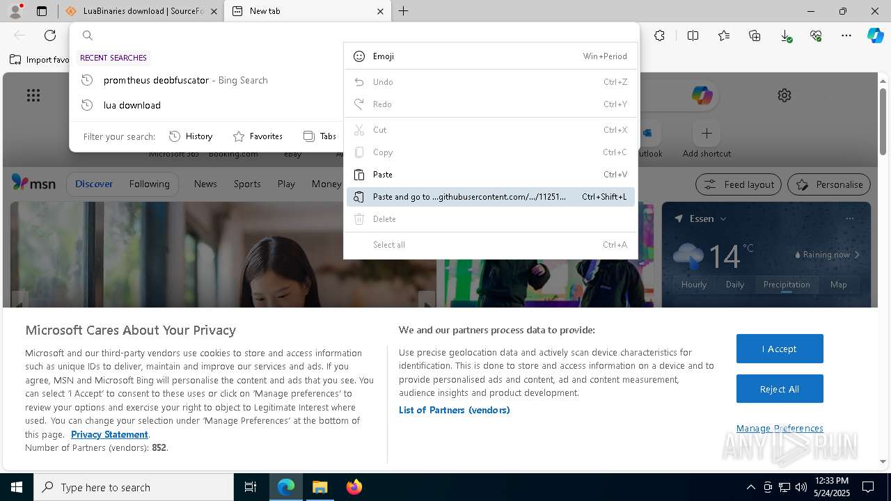This screenshot has height=501, width=891.
Task: Open Money section in msn
Action: [326, 184]
